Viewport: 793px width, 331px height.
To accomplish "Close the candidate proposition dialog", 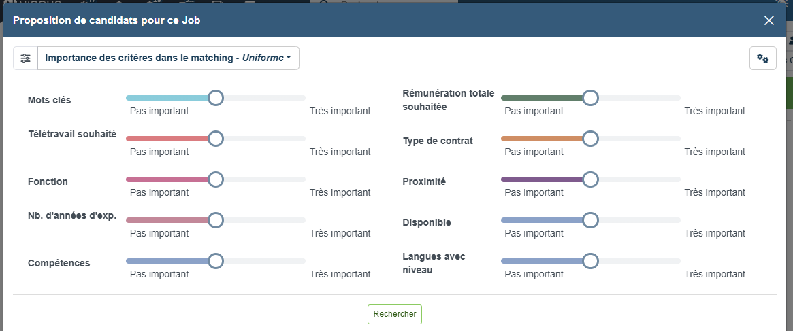I will [x=769, y=20].
